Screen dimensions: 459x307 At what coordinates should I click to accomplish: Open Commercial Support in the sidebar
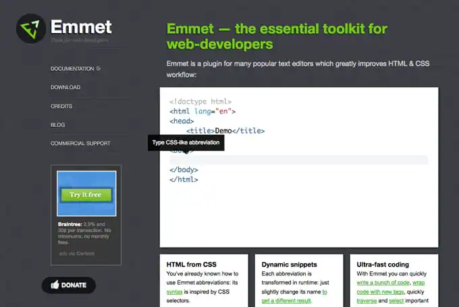click(80, 143)
